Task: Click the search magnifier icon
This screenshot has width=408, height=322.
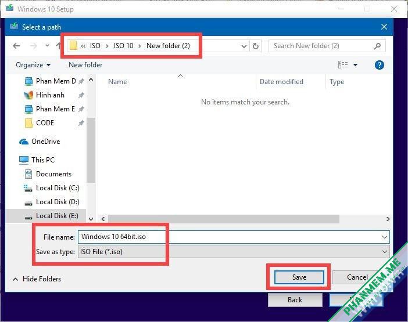Action: point(377,46)
